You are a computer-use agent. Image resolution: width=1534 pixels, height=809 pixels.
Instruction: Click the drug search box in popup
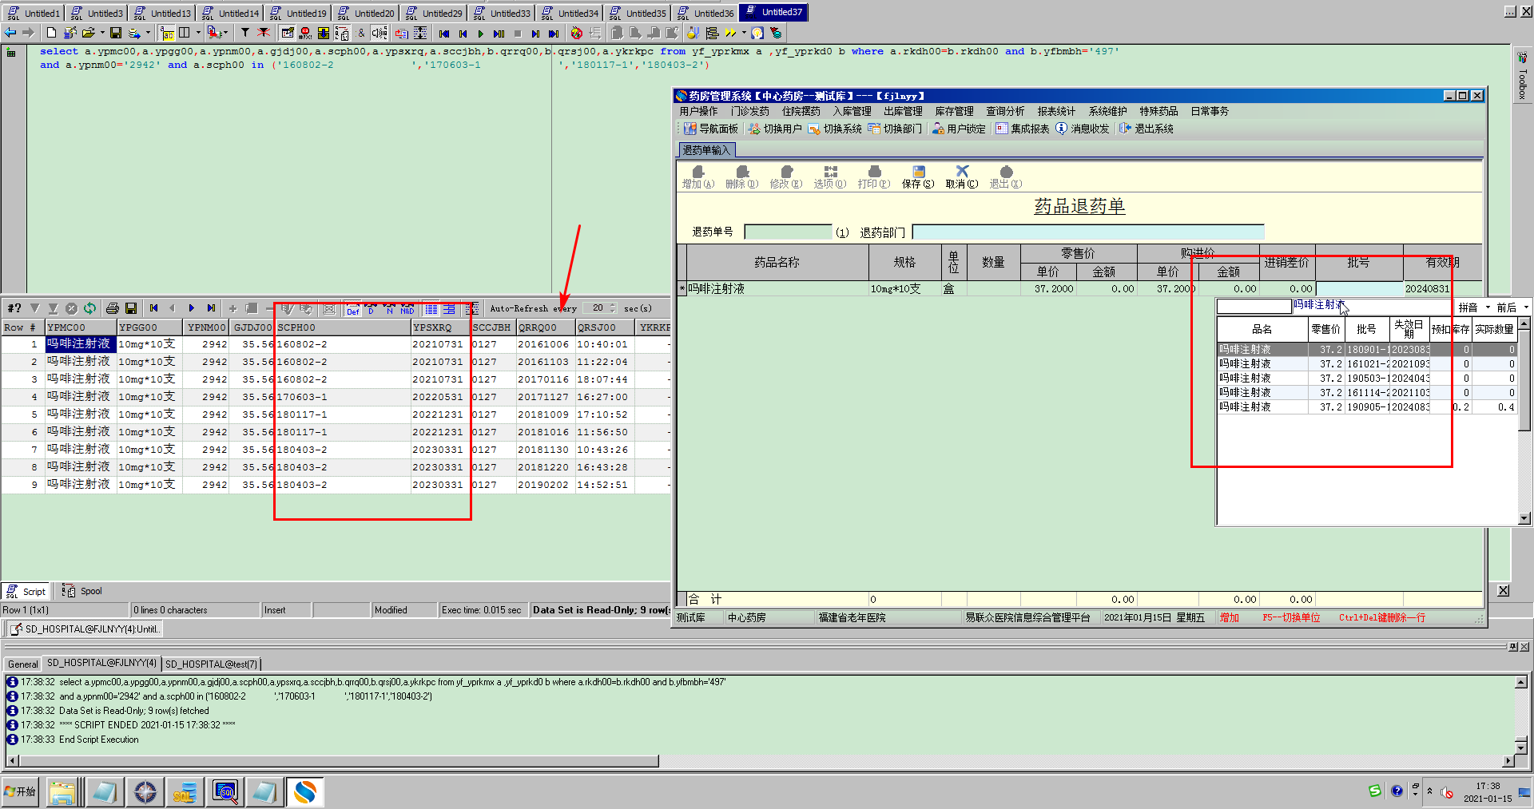[x=1254, y=307]
